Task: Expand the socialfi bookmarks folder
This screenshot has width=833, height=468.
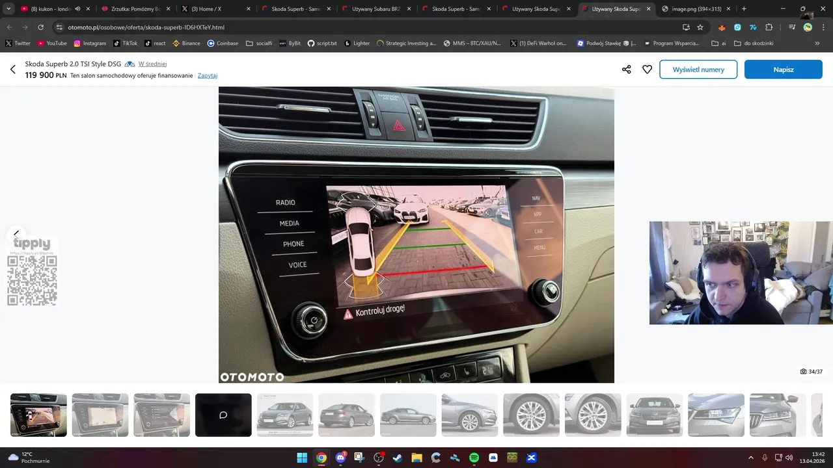Action: click(259, 44)
